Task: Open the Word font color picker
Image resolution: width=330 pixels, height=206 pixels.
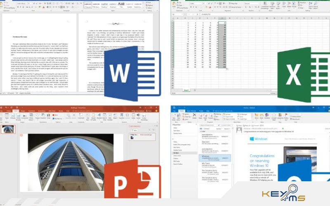Action: (44, 7)
